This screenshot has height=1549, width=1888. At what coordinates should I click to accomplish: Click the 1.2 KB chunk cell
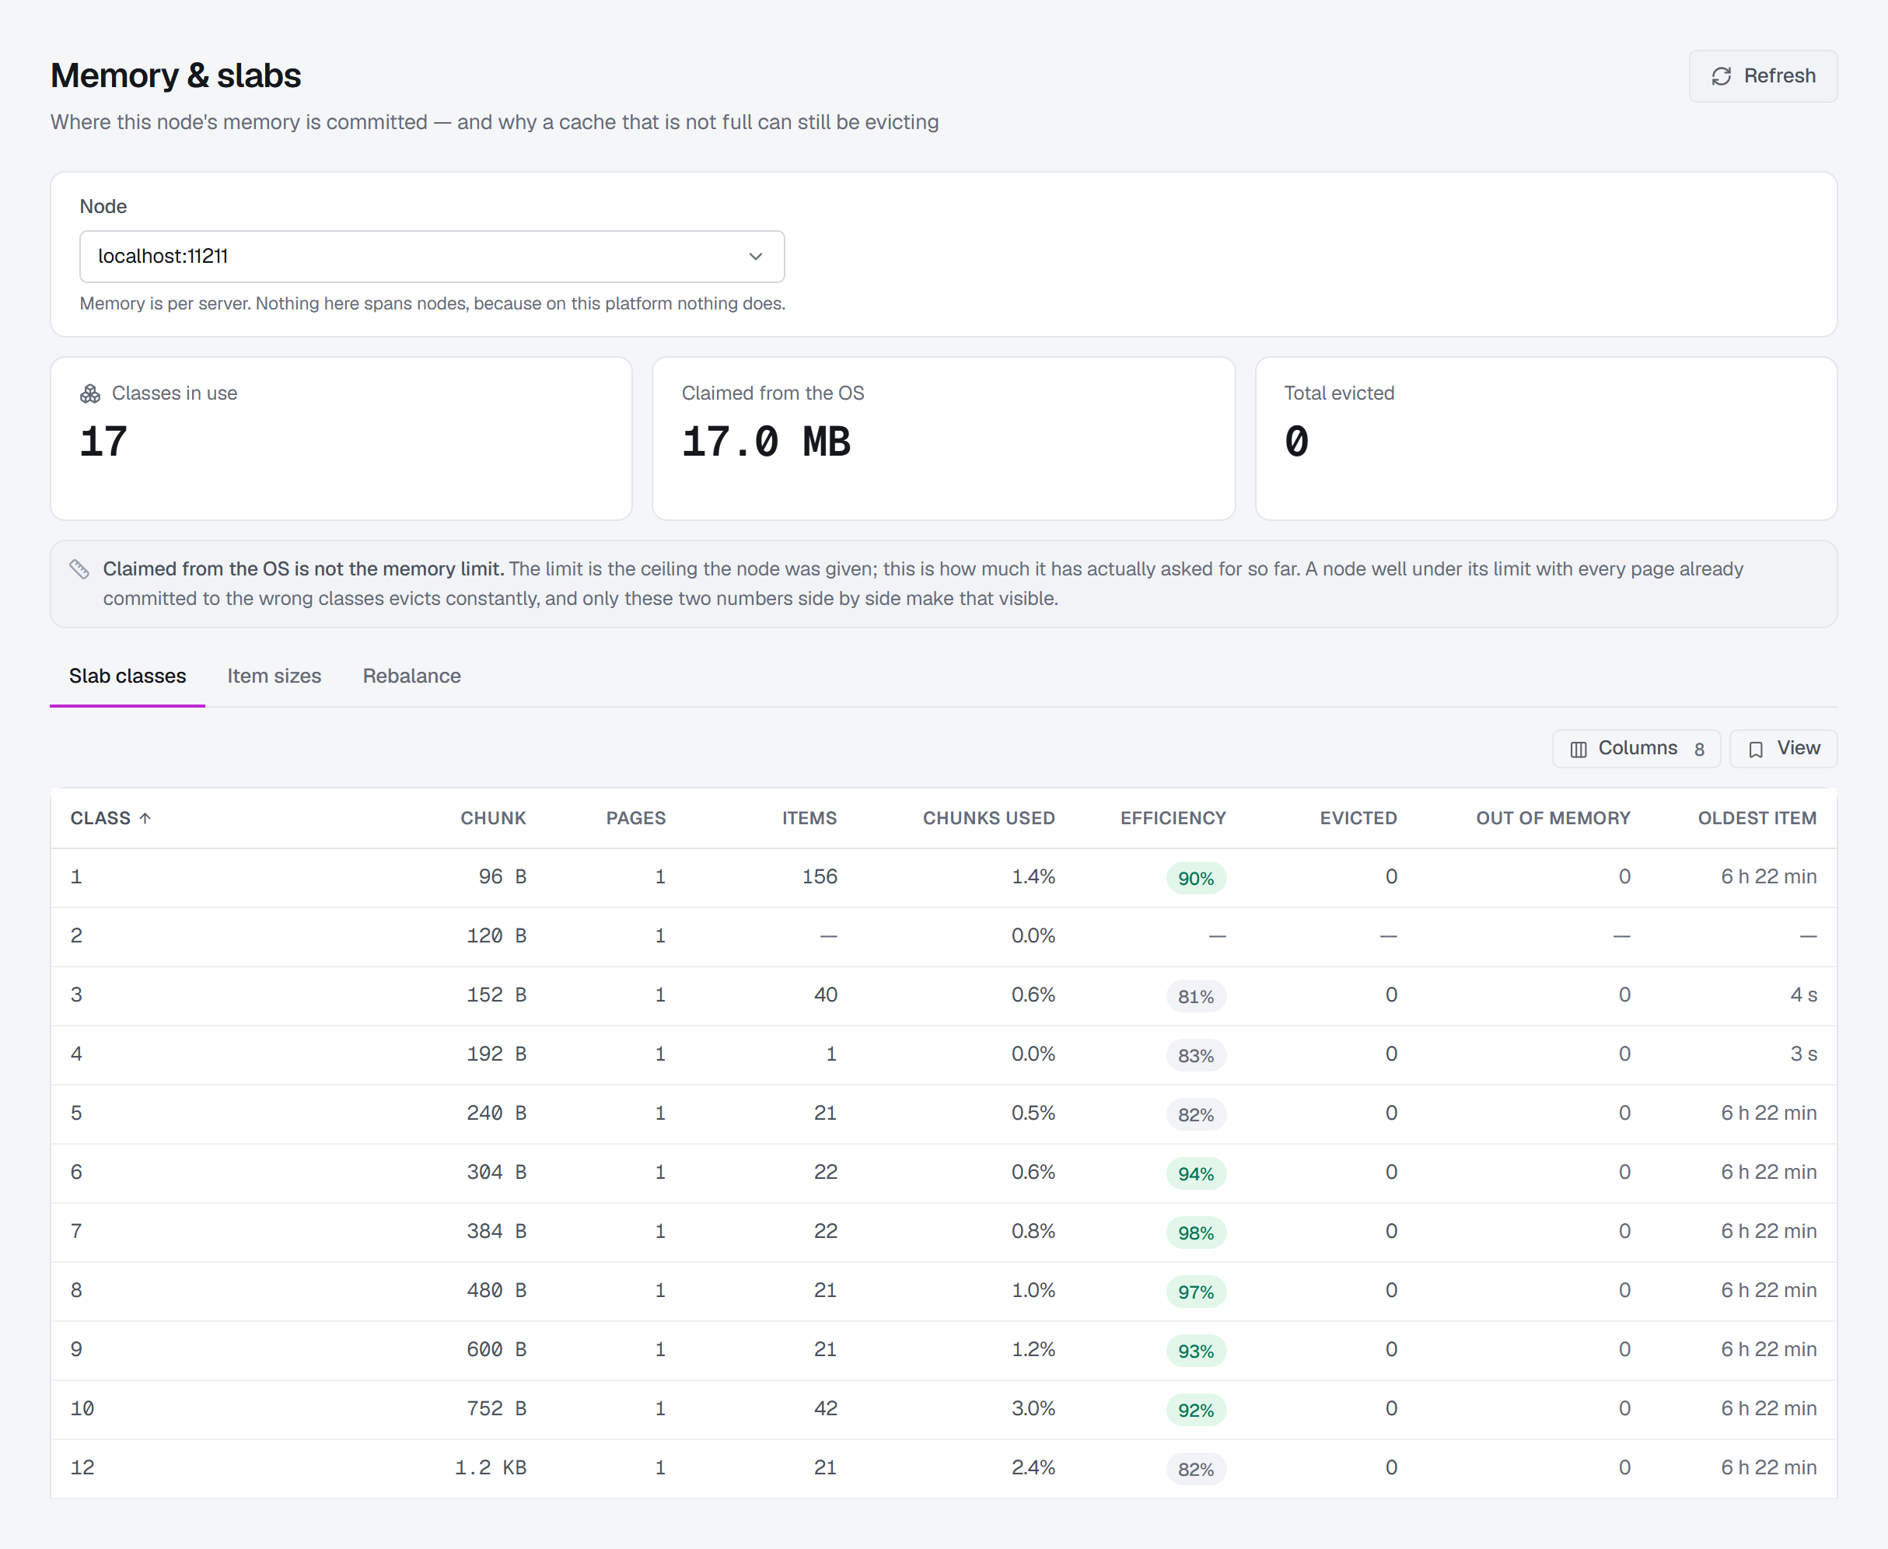click(491, 1467)
